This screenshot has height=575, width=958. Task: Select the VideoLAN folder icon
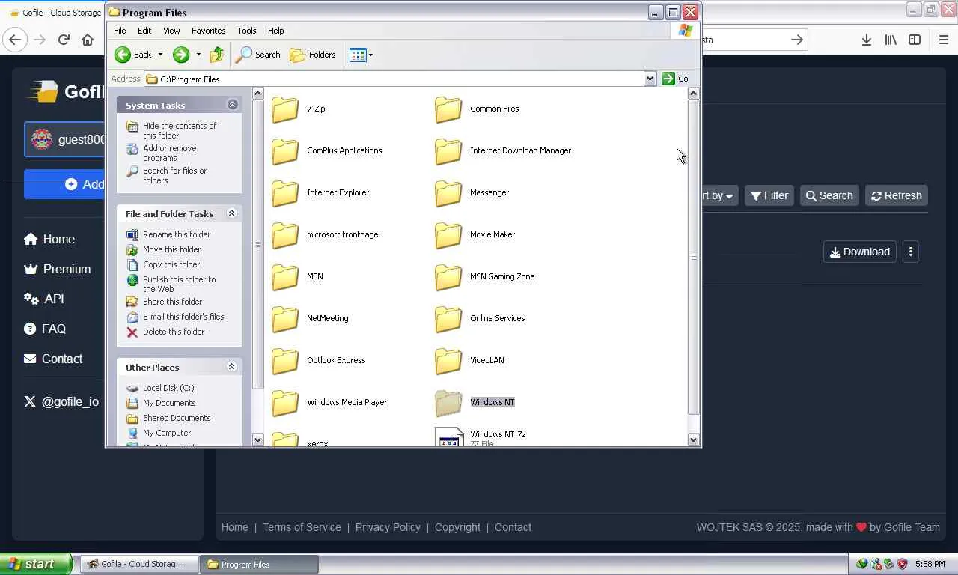pyautogui.click(x=448, y=361)
